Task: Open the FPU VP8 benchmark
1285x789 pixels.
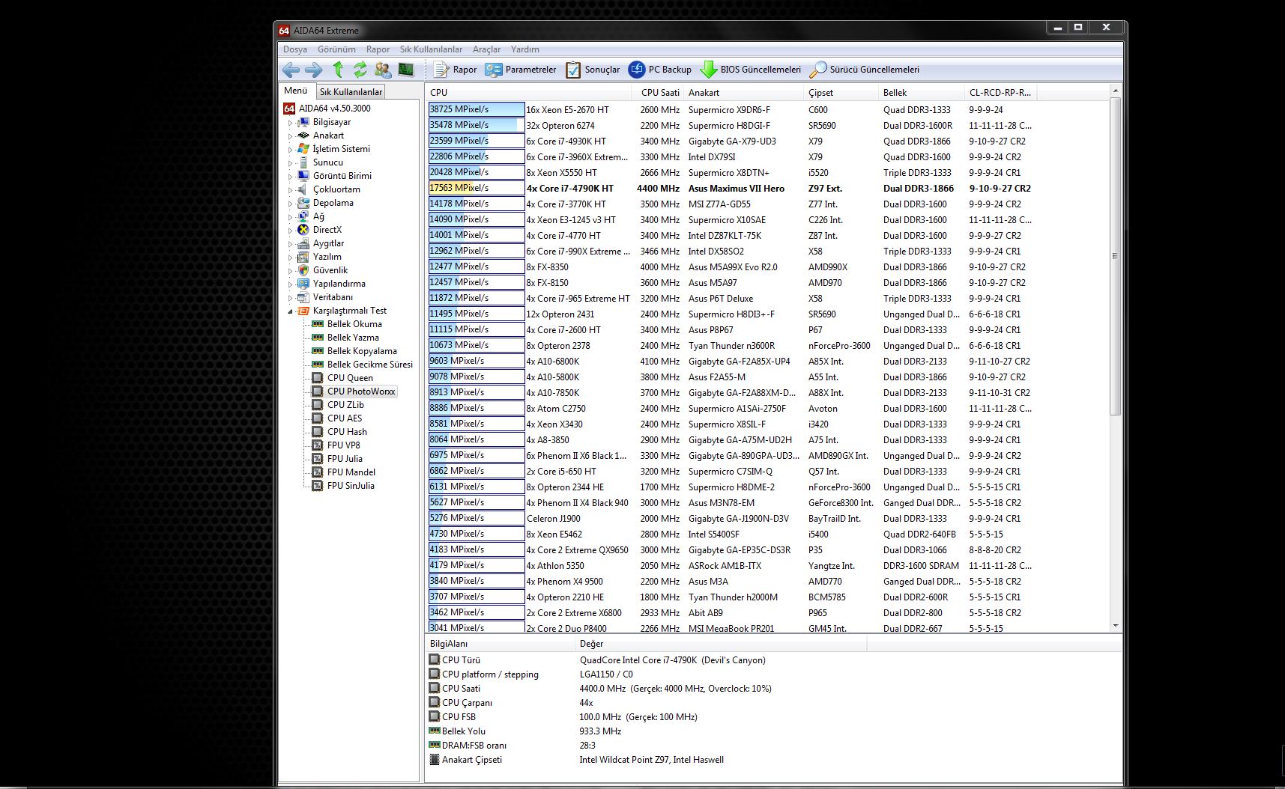Action: click(x=343, y=445)
